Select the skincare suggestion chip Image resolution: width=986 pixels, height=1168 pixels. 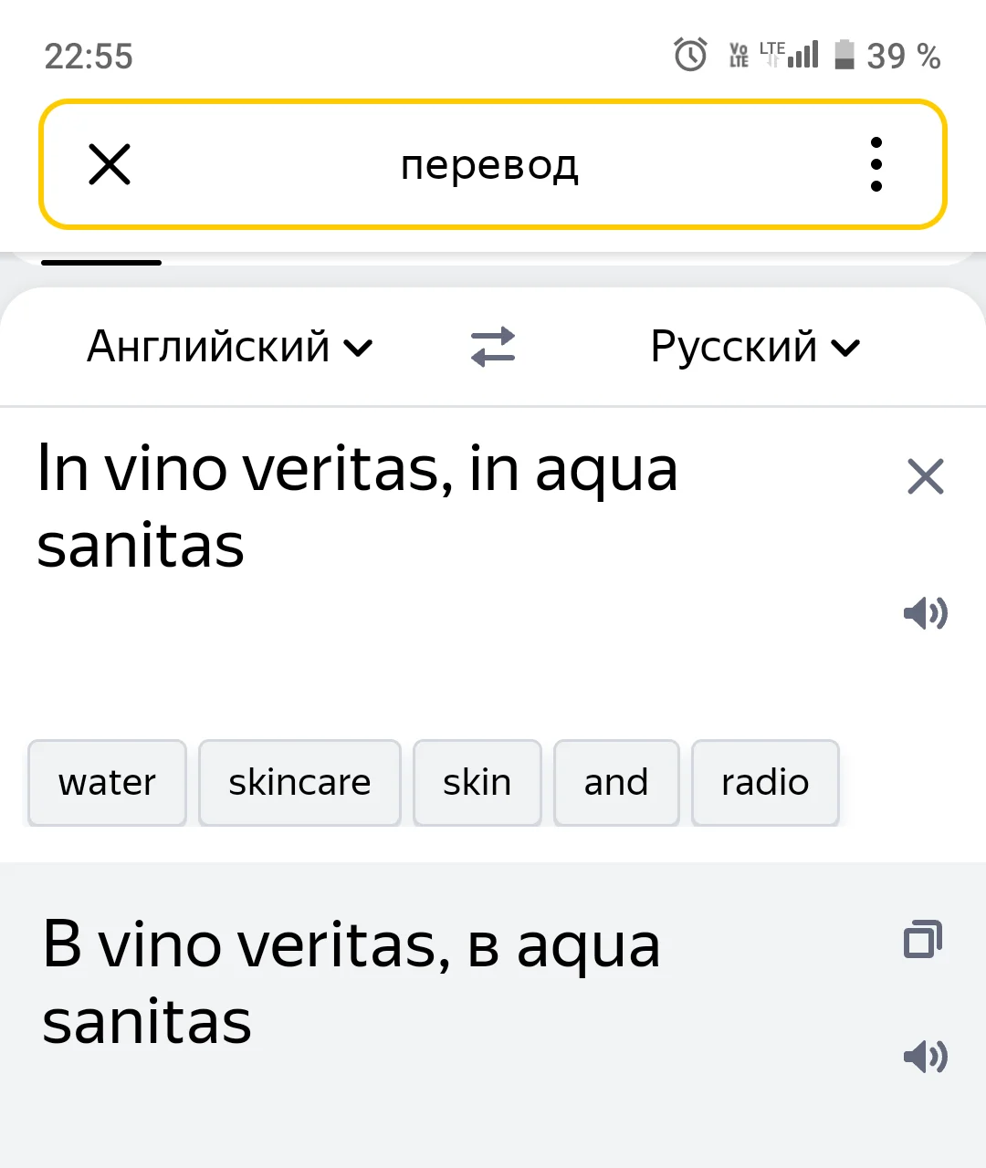point(299,782)
